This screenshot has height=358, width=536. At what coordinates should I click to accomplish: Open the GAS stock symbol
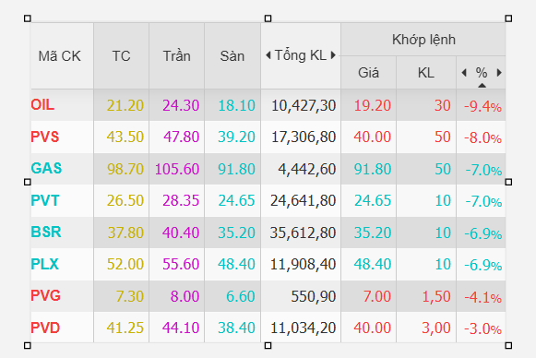coord(46,168)
